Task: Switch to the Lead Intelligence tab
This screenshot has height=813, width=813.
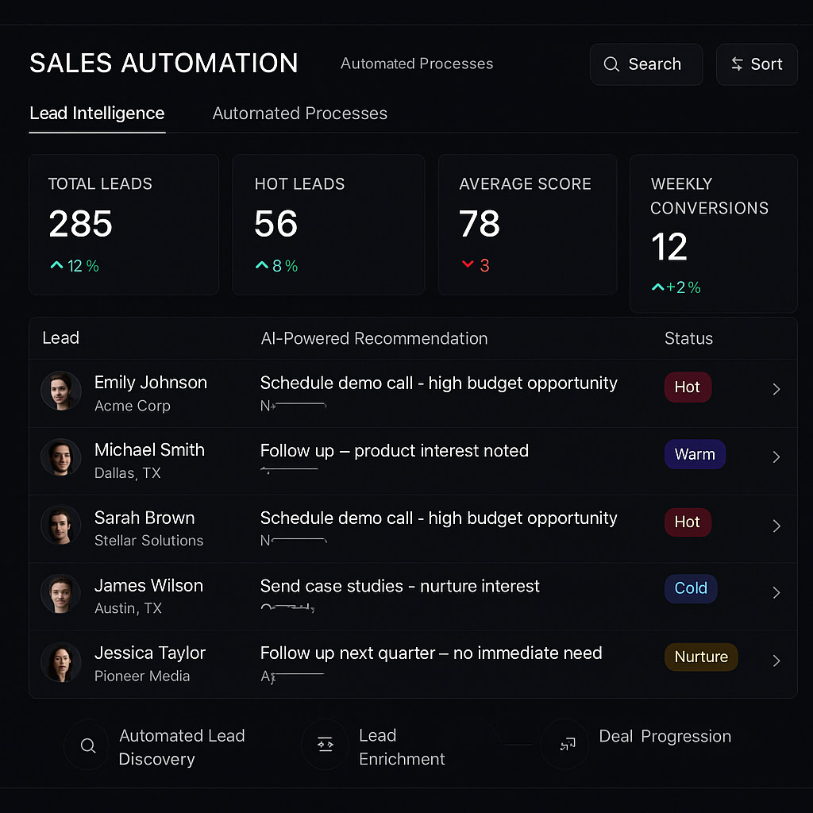Action: [x=97, y=114]
